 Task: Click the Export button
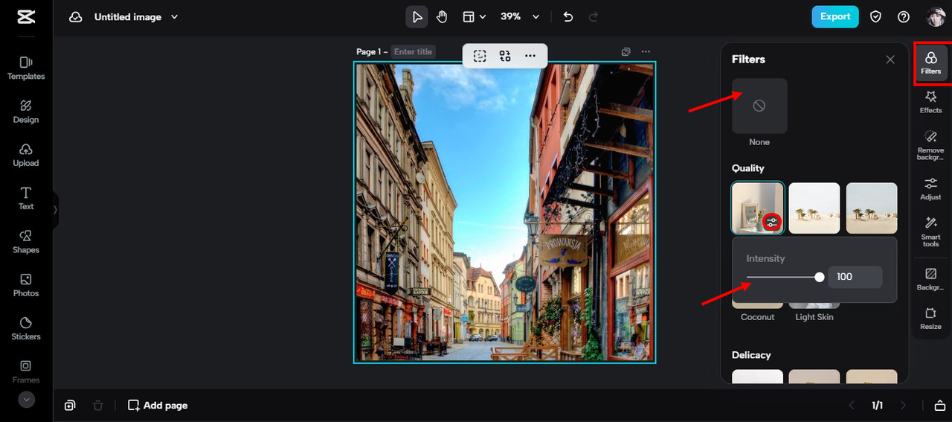click(835, 17)
